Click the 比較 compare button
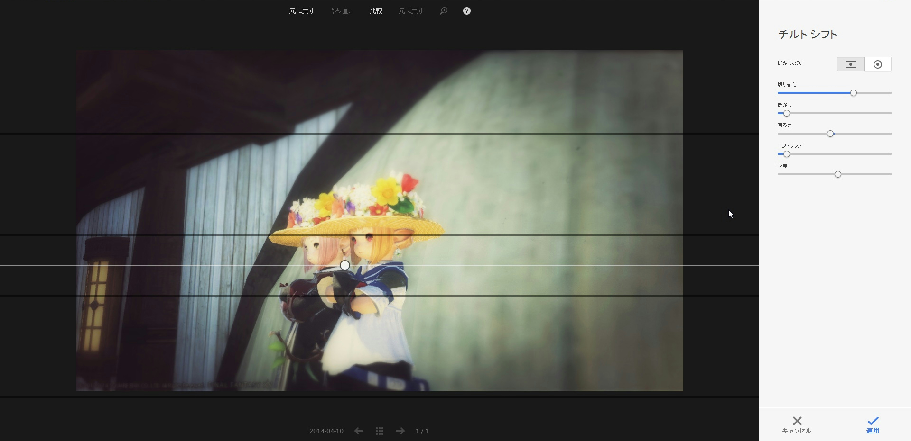Viewport: 911px width, 441px height. tap(376, 11)
